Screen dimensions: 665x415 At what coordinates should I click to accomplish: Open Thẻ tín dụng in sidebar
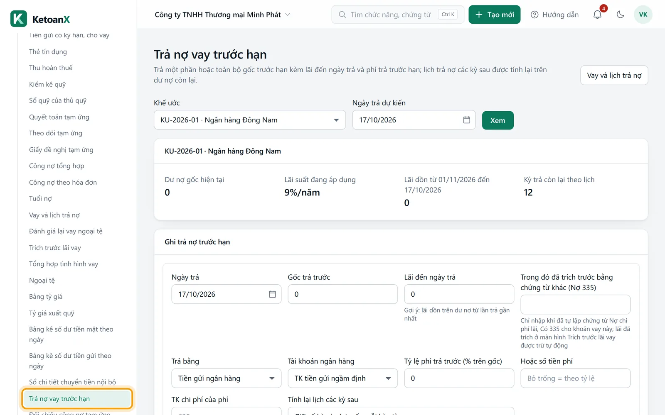point(48,51)
